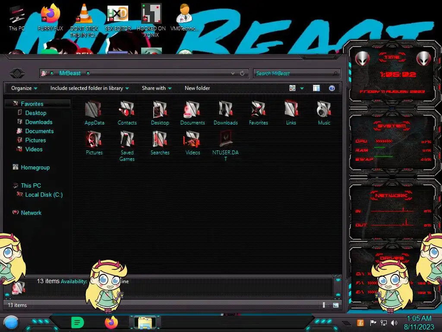Click the breadcrumb arrow after MrBeast
Image resolution: width=442 pixels, height=332 pixels.
pyautogui.click(x=88, y=73)
